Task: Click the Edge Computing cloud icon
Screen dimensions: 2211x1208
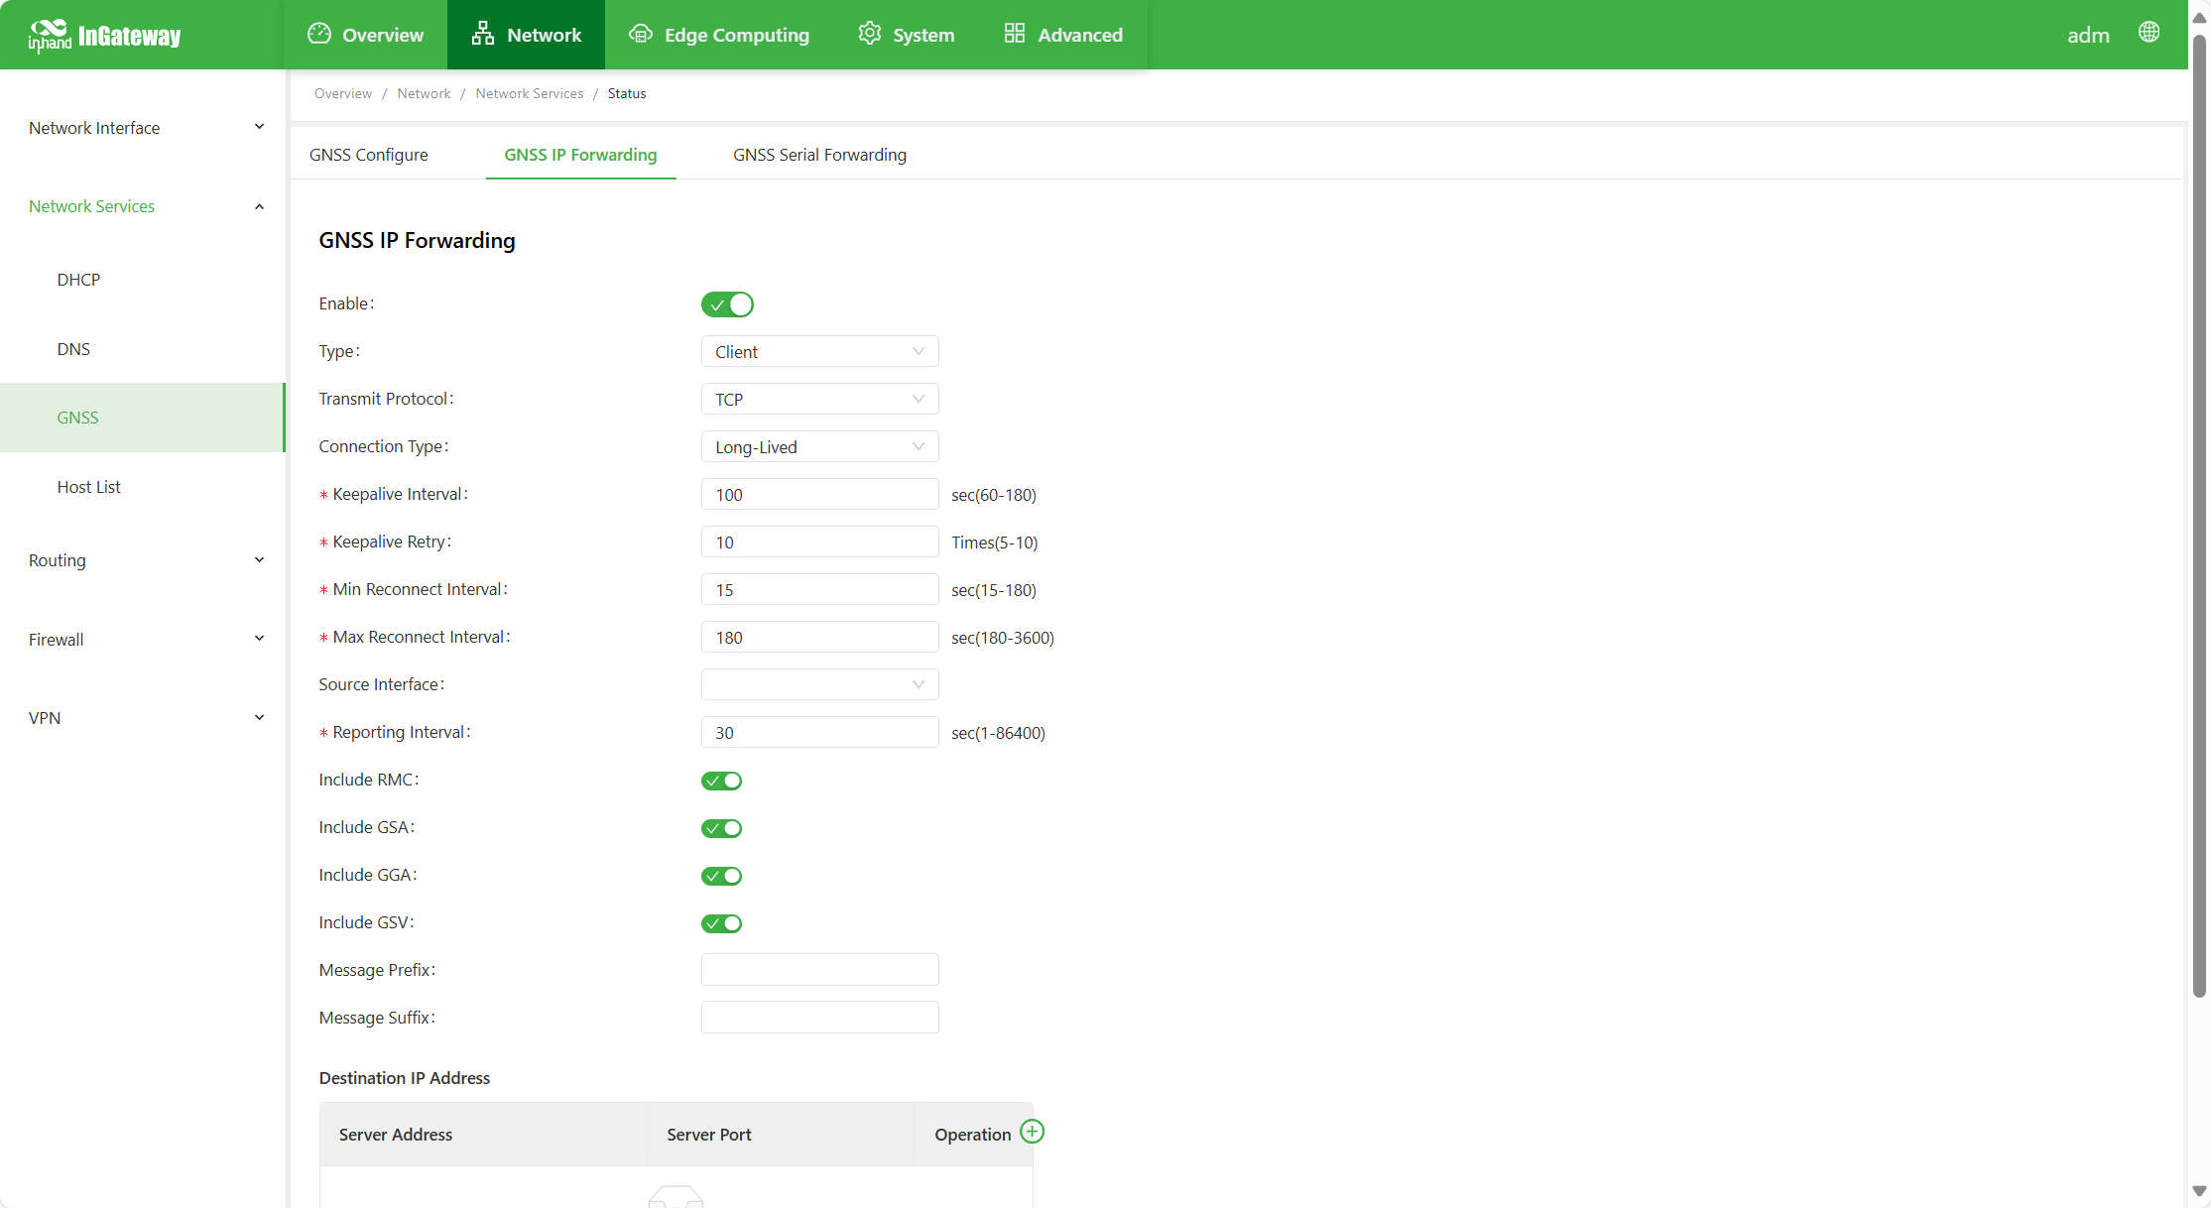Action: [641, 34]
